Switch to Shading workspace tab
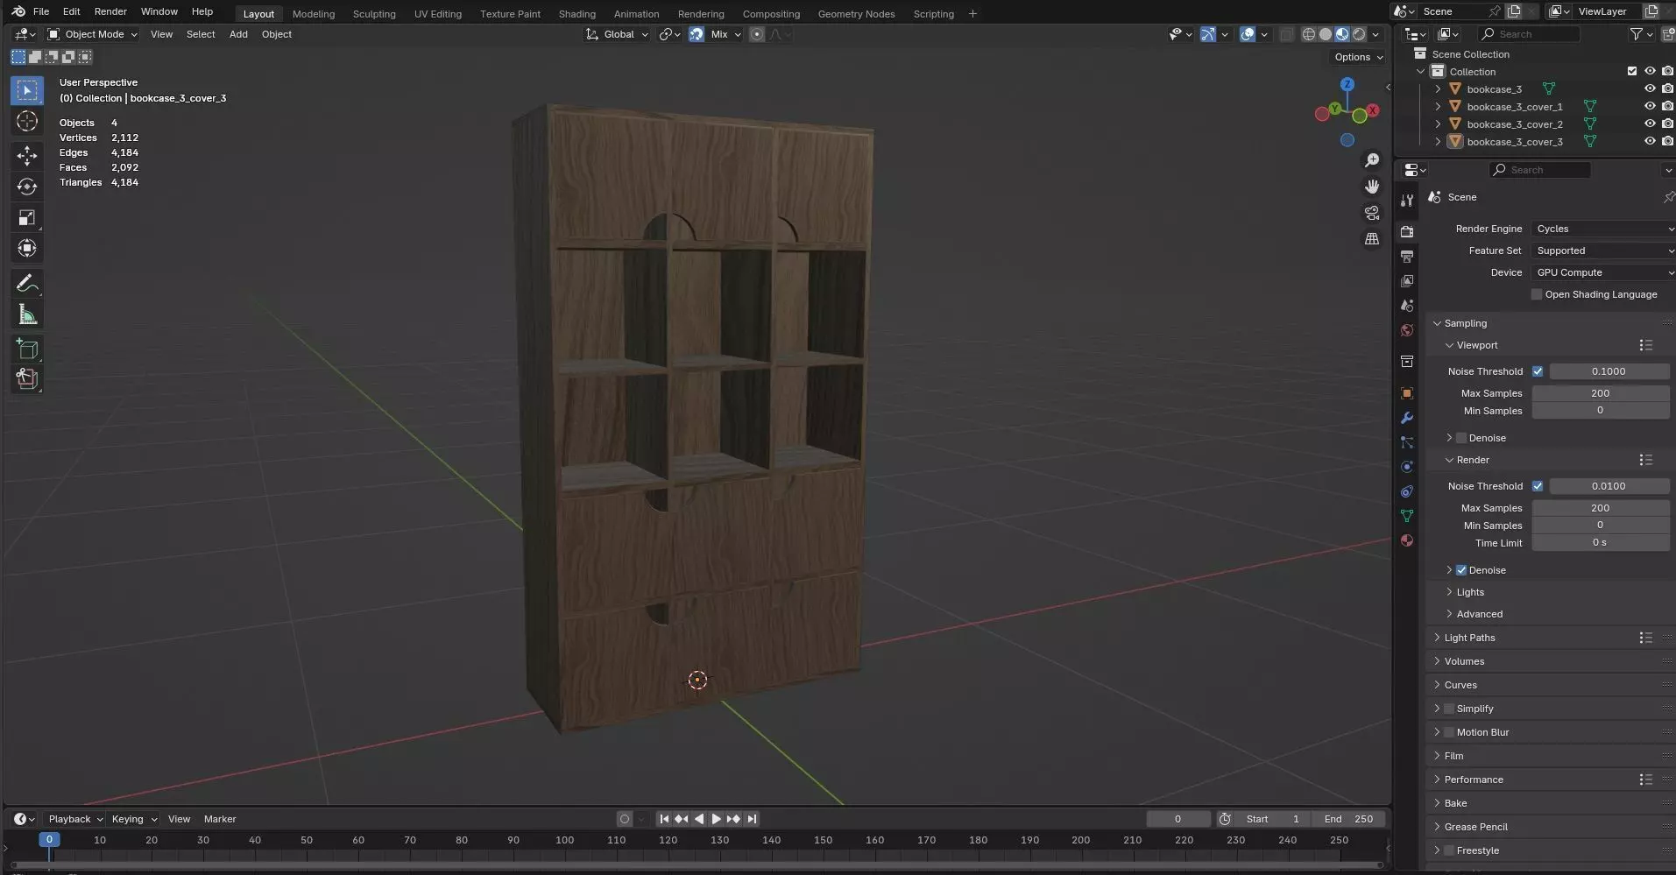1676x875 pixels. click(x=576, y=14)
